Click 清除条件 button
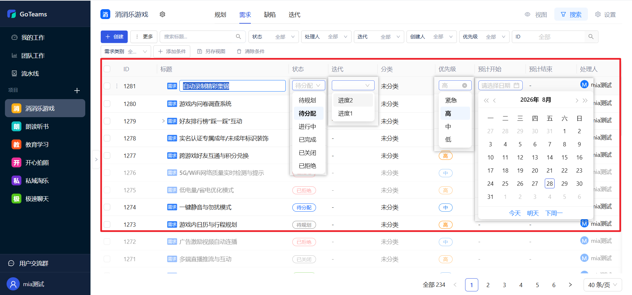Screen dimensions: 632x295 [x=250, y=52]
